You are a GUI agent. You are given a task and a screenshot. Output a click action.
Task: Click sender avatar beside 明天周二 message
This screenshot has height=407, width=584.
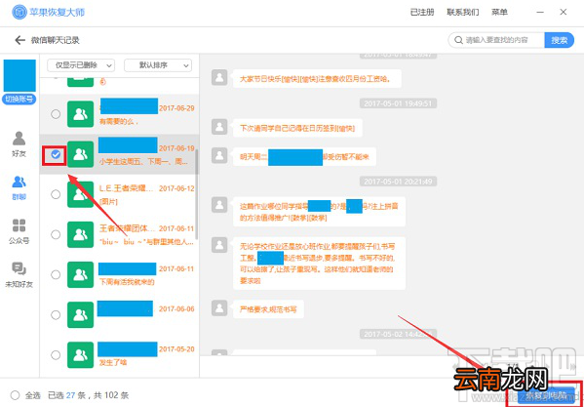coord(219,155)
